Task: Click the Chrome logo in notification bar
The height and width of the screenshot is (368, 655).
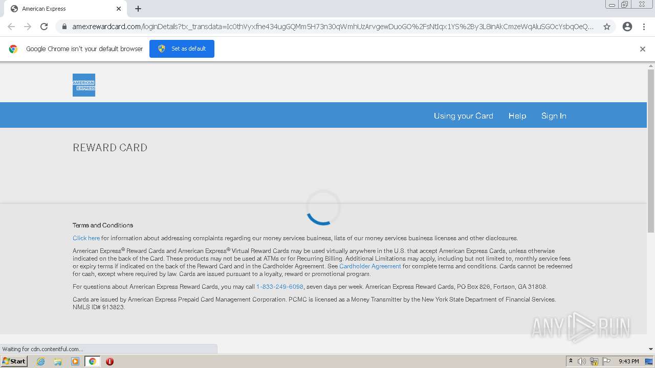Action: click(13, 49)
